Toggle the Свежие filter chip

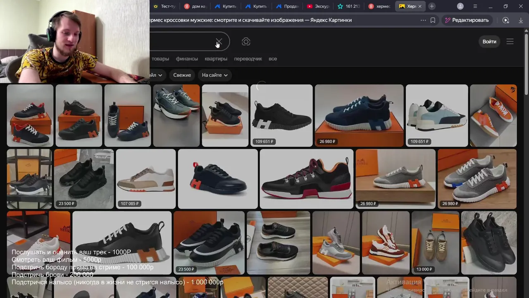click(182, 75)
